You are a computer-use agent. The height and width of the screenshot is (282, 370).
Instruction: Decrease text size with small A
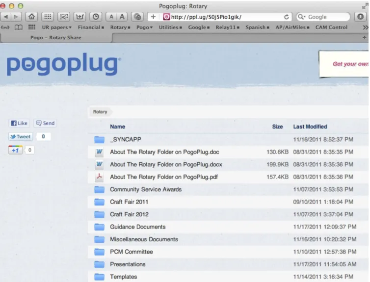[111, 17]
